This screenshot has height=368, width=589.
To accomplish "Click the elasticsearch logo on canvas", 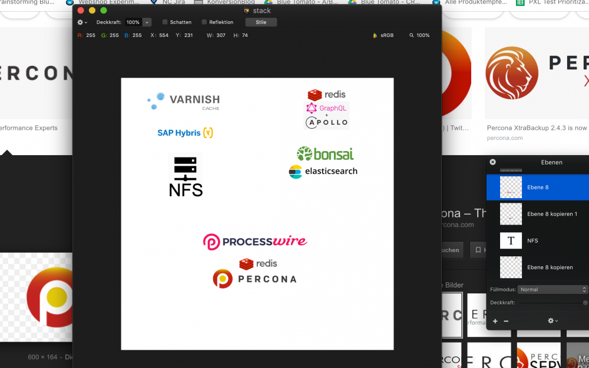I will [x=323, y=172].
